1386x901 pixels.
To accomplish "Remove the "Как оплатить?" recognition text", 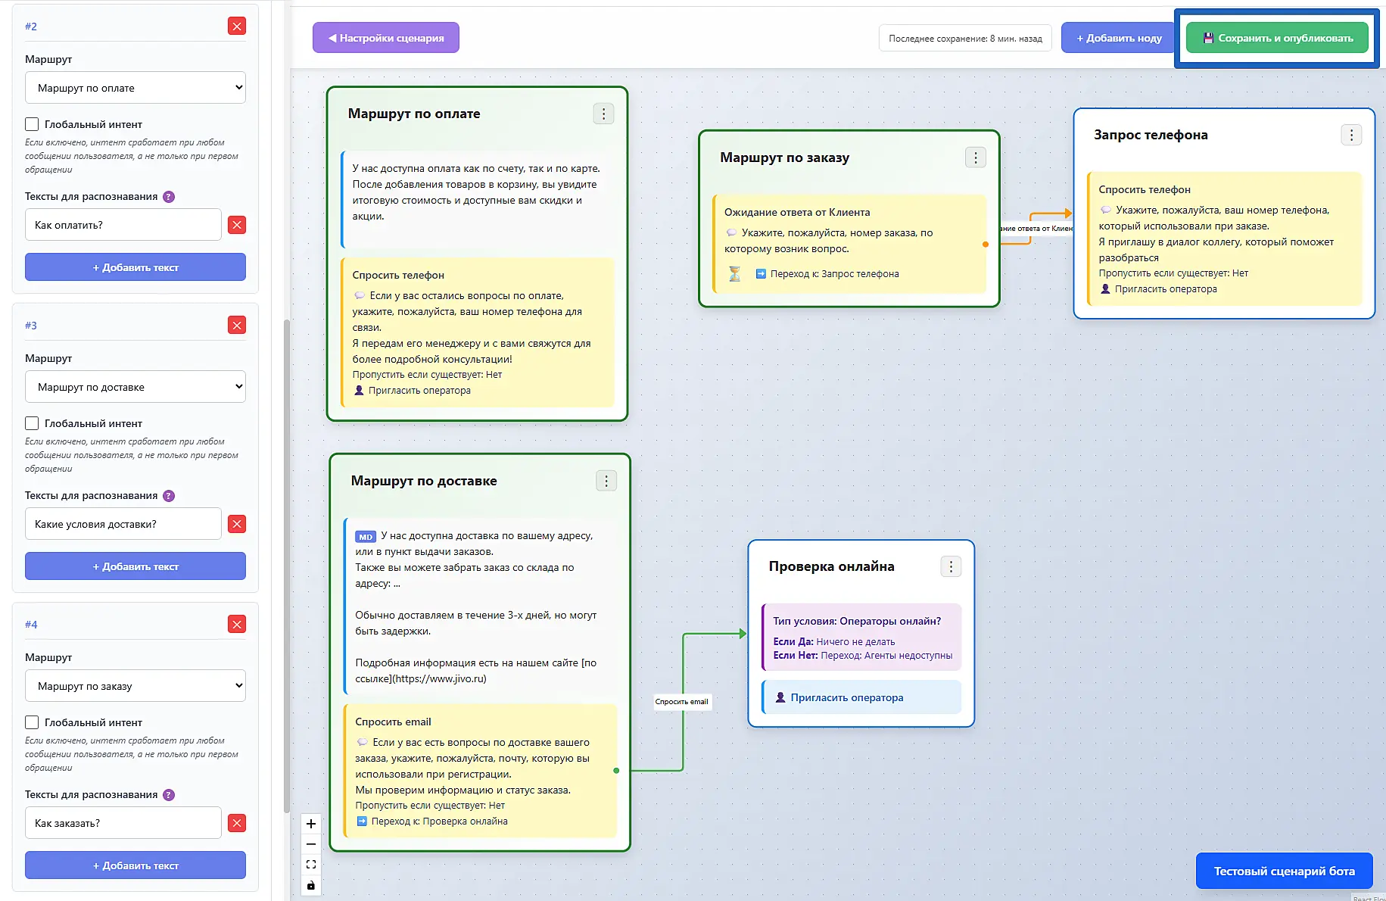I will click(237, 225).
